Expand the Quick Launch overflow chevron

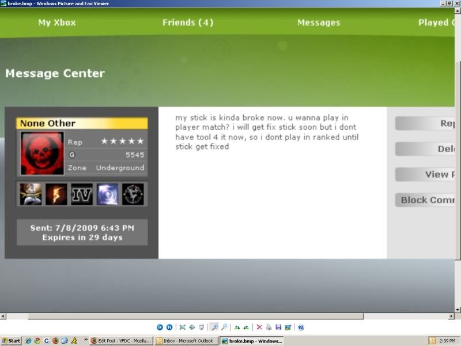point(85,340)
